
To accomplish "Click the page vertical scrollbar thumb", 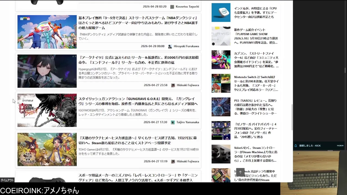I will point(292,117).
